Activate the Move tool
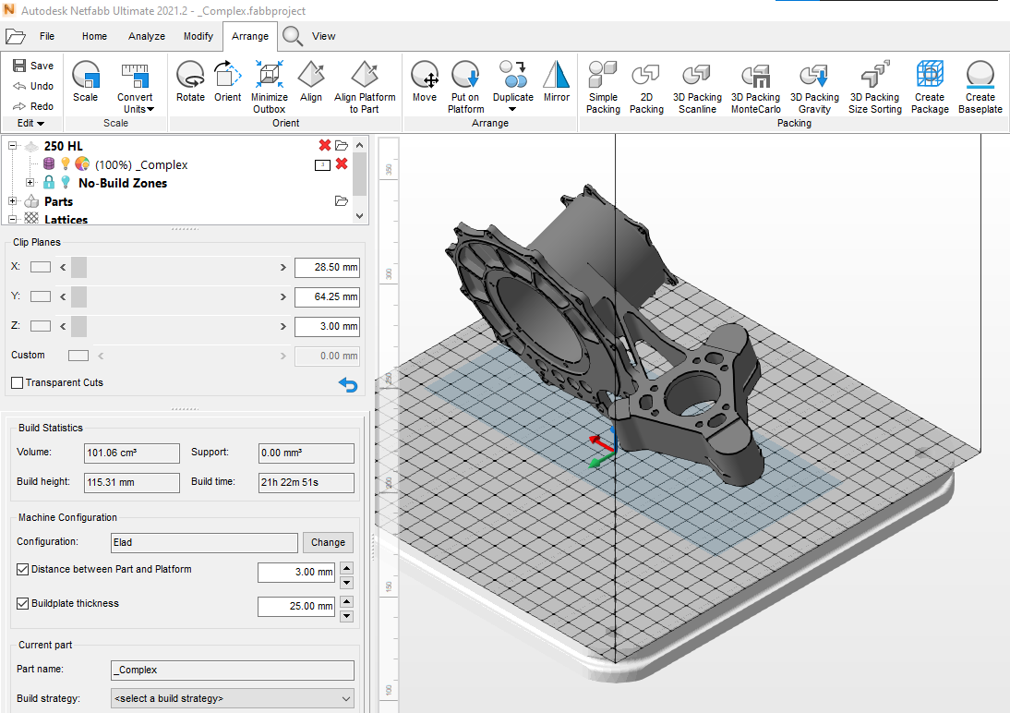 (425, 81)
